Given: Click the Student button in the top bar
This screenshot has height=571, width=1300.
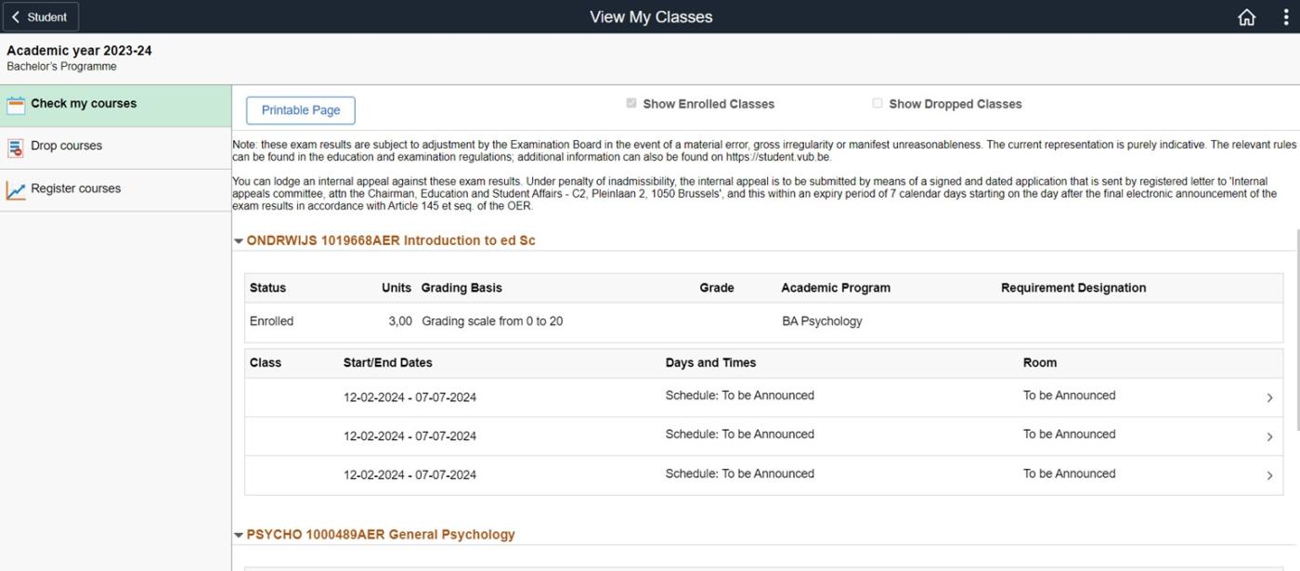Looking at the screenshot, I should (x=40, y=16).
